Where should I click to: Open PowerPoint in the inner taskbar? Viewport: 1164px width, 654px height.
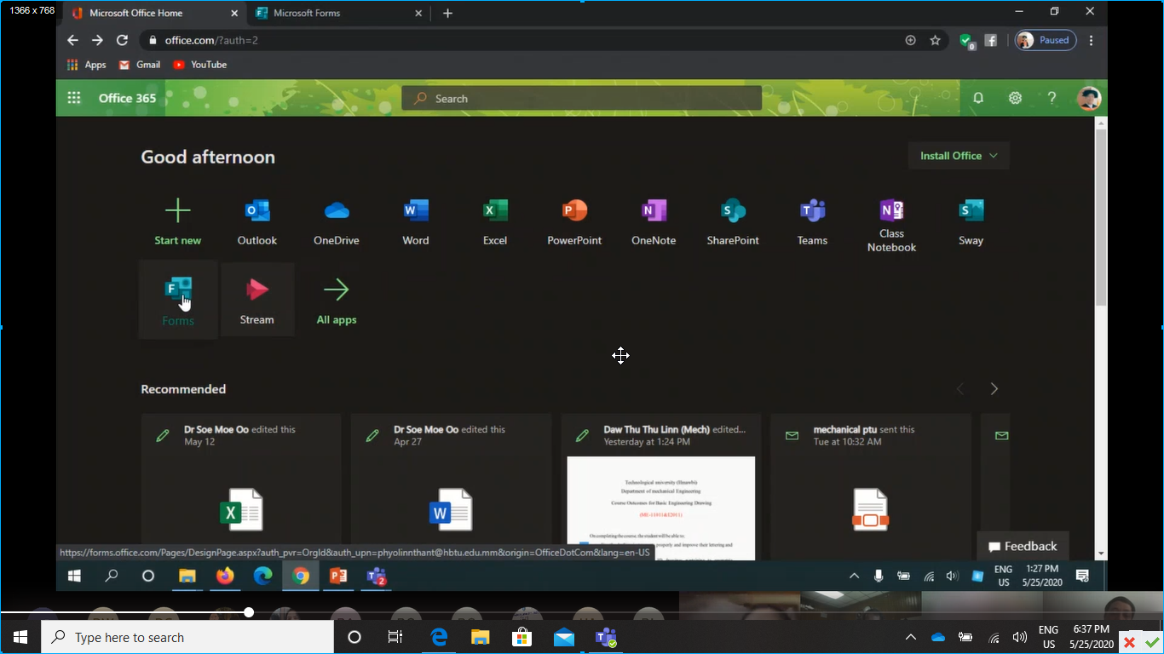(x=338, y=576)
